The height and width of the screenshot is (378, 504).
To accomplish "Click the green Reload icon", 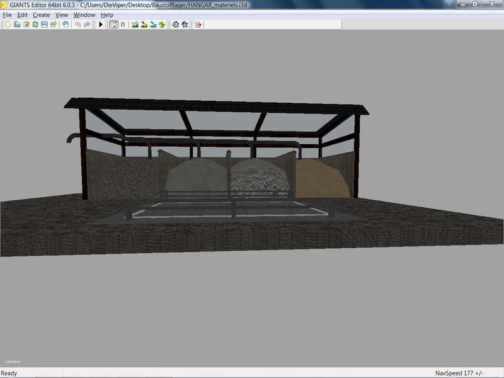I will click(x=35, y=25).
